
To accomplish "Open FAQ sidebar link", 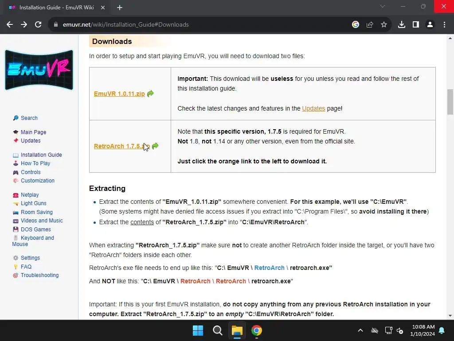I will [26, 267].
